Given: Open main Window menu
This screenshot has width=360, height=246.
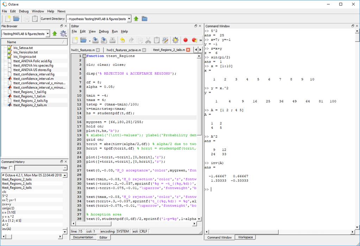Looking at the screenshot, I should tap(38, 11).
